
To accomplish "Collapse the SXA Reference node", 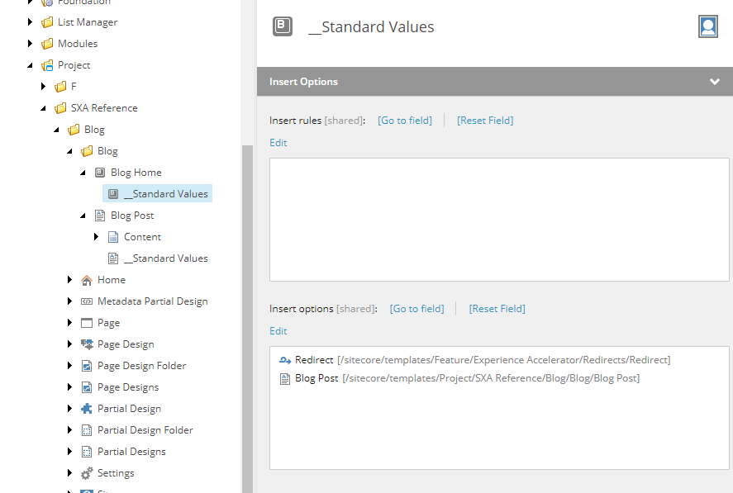I will coord(43,108).
